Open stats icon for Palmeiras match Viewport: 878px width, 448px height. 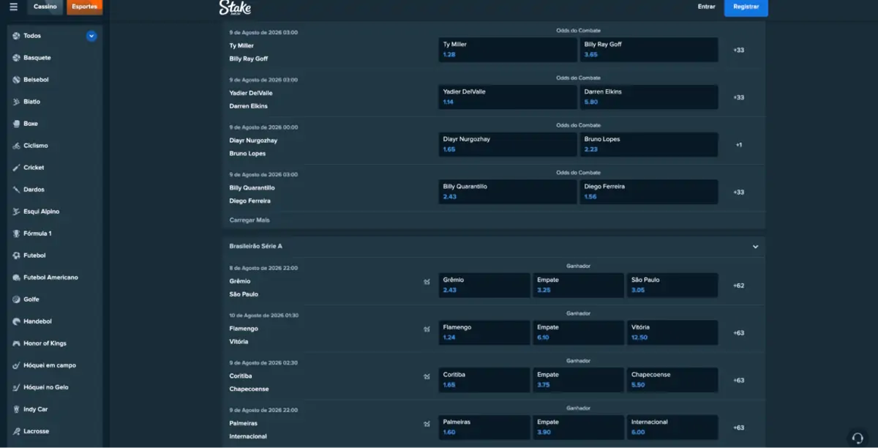click(427, 424)
